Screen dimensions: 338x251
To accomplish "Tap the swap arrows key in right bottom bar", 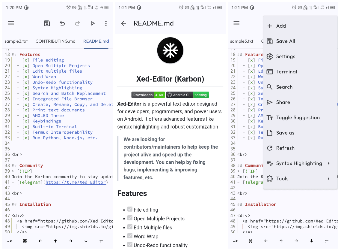I will (327, 241).
